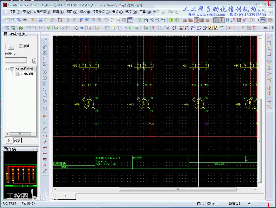Select the radius dimension tool
The image size is (276, 208).
tap(45, 171)
